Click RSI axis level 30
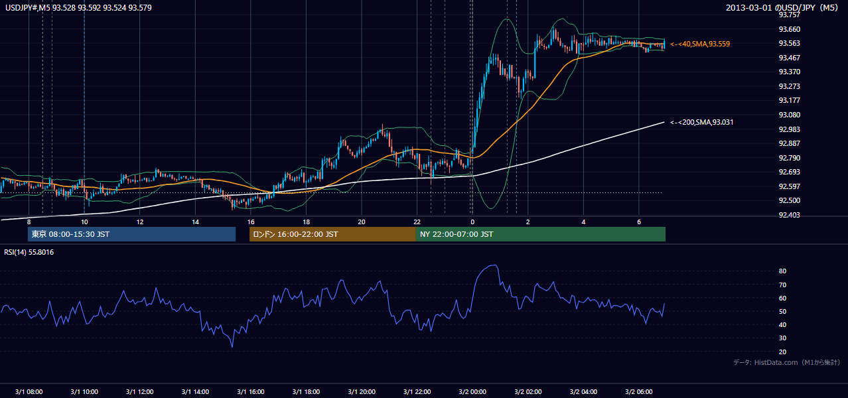Viewport: 848px width, 398px height. [x=782, y=338]
